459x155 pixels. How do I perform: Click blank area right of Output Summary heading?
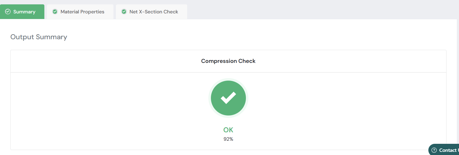[x=250, y=37]
